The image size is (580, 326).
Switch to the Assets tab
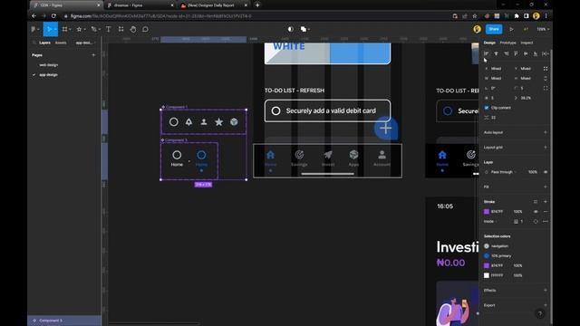[61, 43]
